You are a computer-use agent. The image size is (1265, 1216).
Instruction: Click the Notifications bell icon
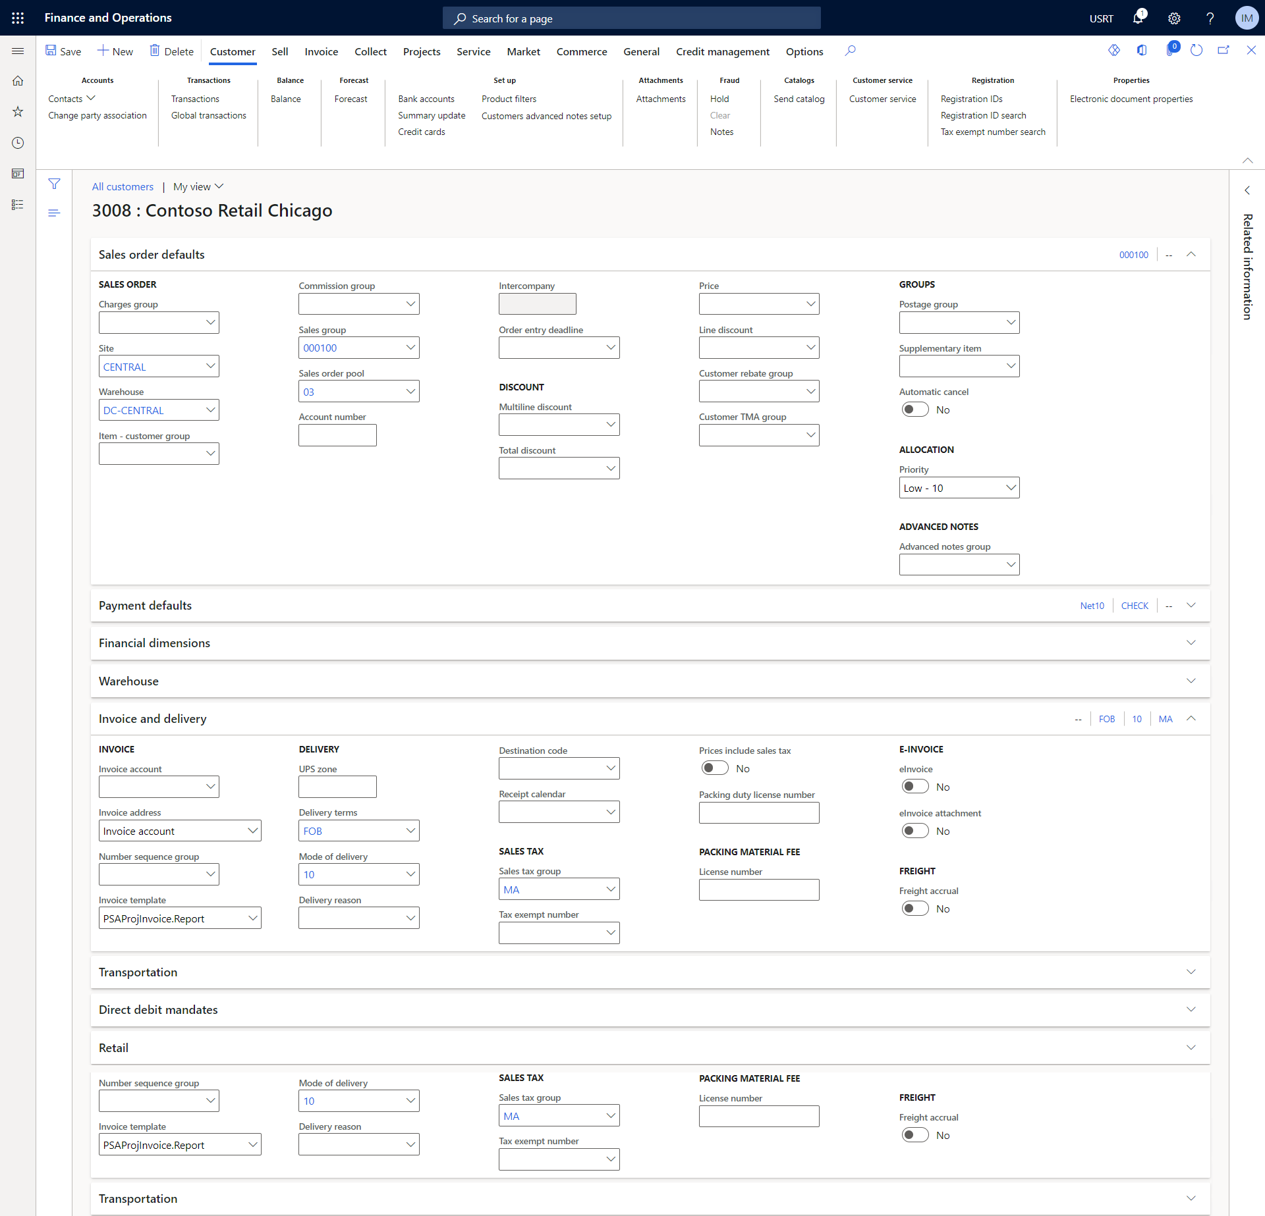click(1137, 17)
